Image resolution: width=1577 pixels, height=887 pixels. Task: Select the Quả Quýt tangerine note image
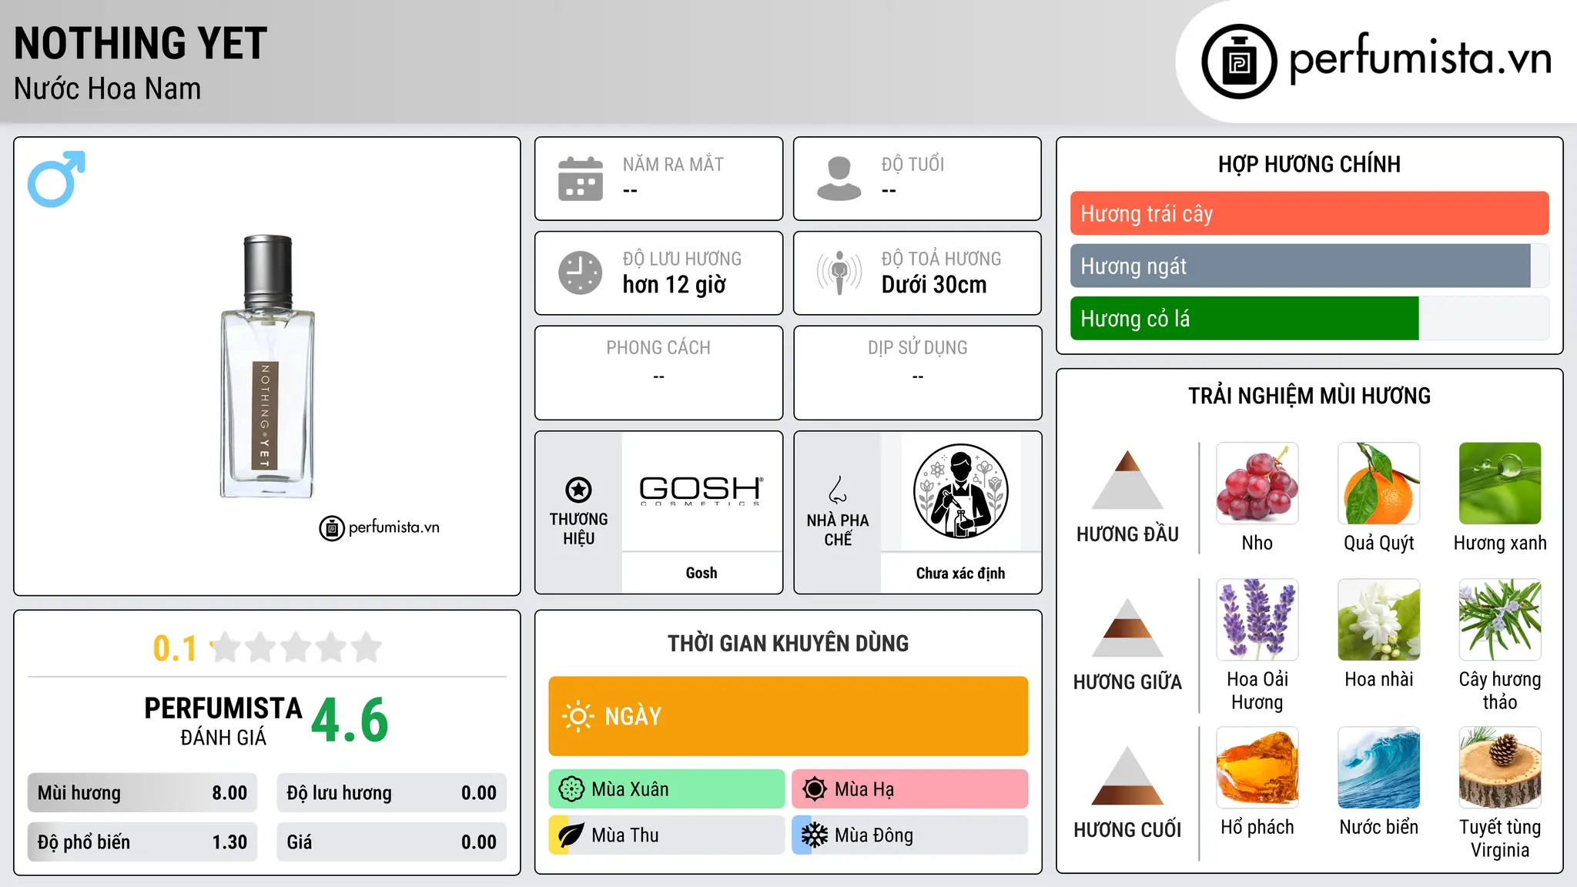click(x=1379, y=484)
